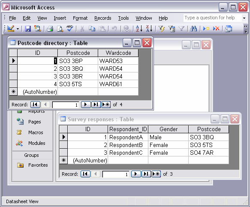Screen dimensions: 250x207
Task: Go to last record in Survey responses
Action: tap(146, 174)
